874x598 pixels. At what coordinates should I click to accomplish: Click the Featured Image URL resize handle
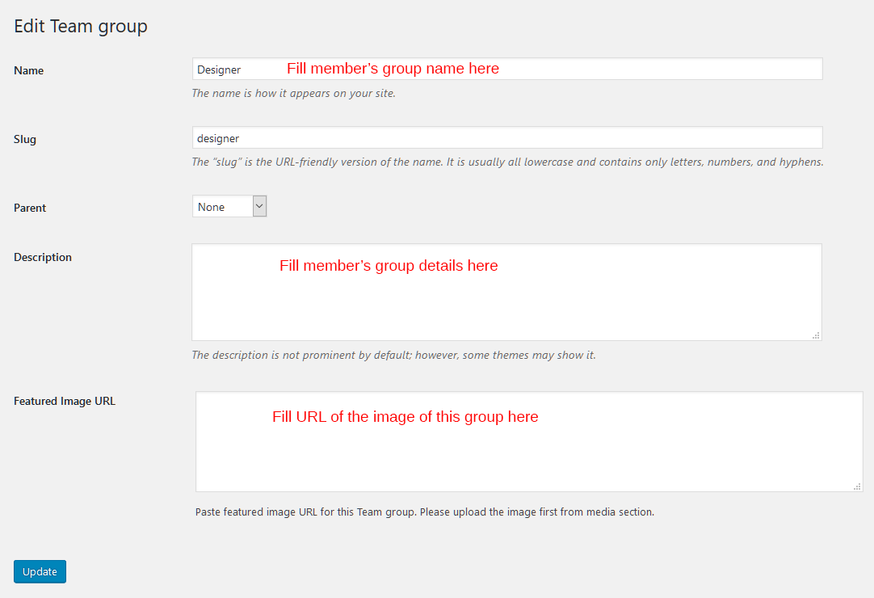[x=857, y=486]
